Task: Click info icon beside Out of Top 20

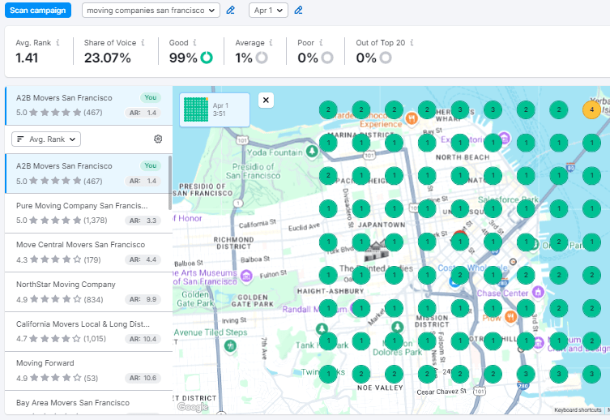Action: coord(412,42)
